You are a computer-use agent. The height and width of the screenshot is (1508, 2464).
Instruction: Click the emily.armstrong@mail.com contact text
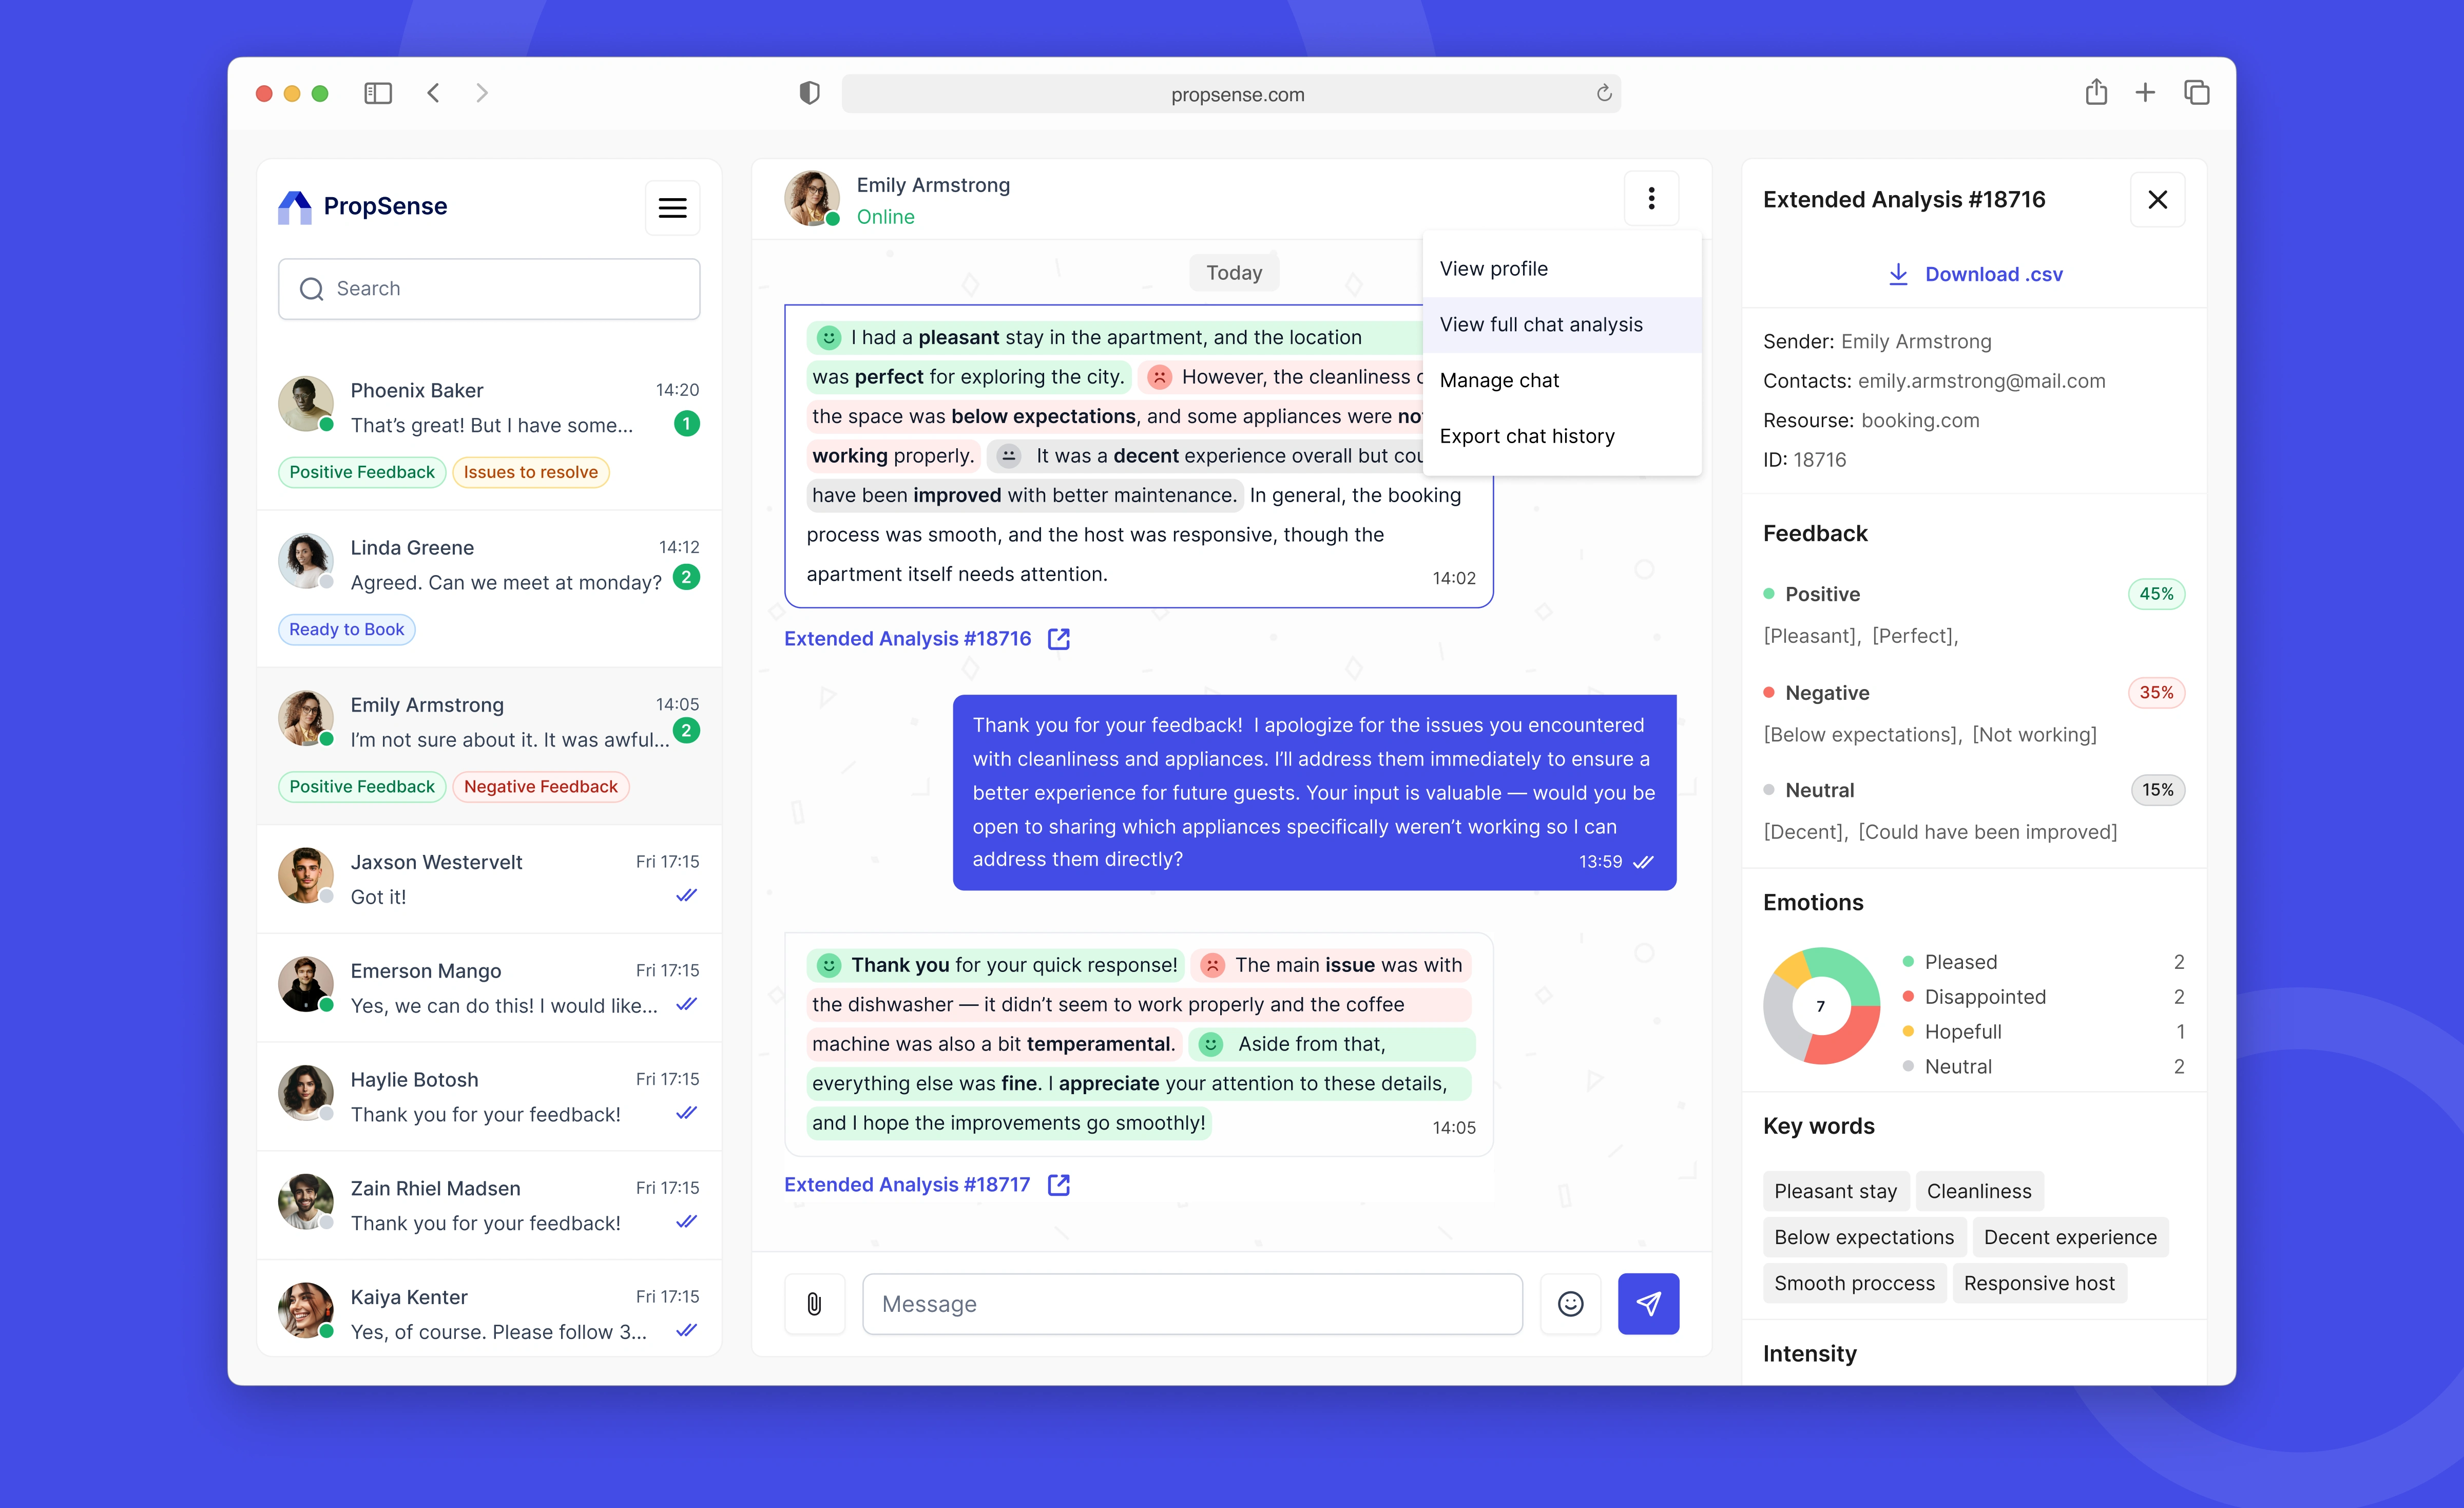[1981, 381]
